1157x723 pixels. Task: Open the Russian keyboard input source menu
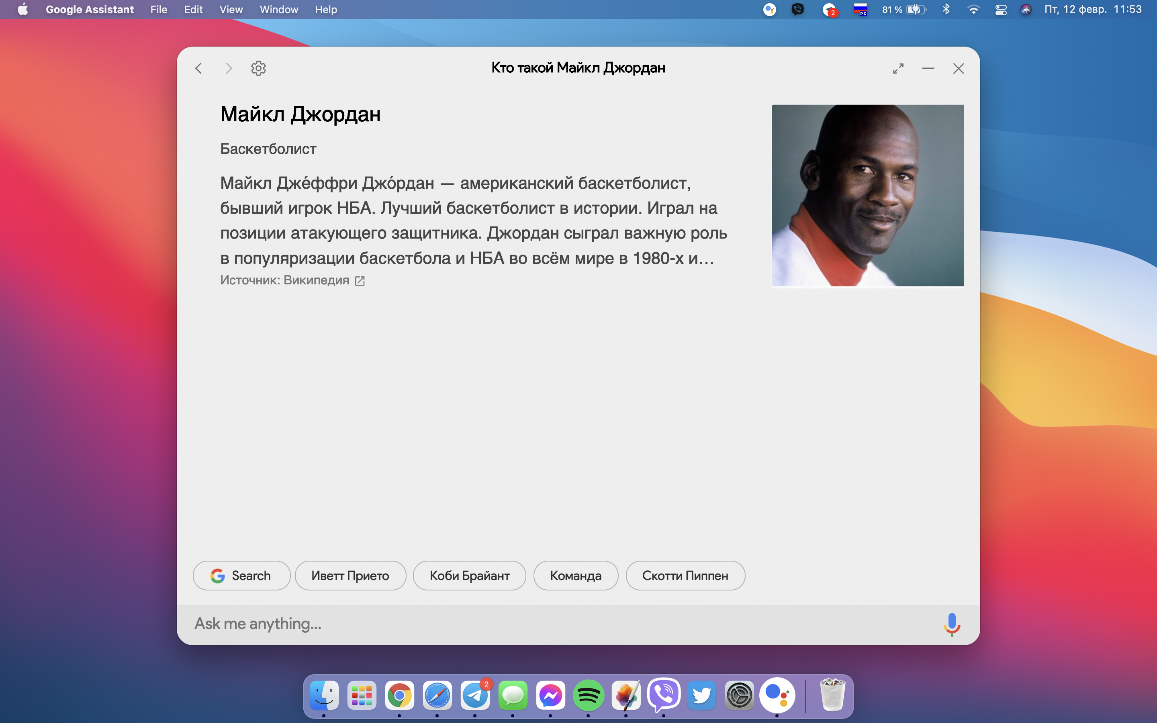click(860, 10)
